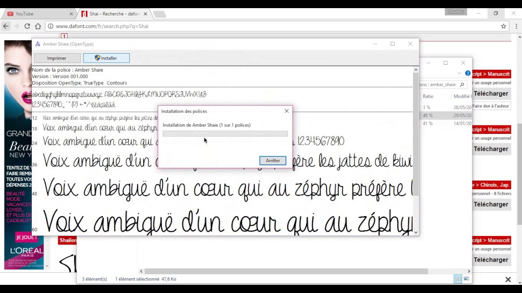522x293 pixels.
Task: Open the blue help icon in Explorer window
Action: pyautogui.click(x=468, y=73)
